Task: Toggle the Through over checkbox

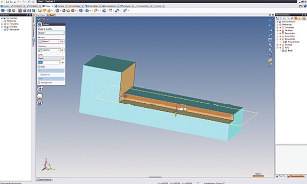Action: click(39, 83)
